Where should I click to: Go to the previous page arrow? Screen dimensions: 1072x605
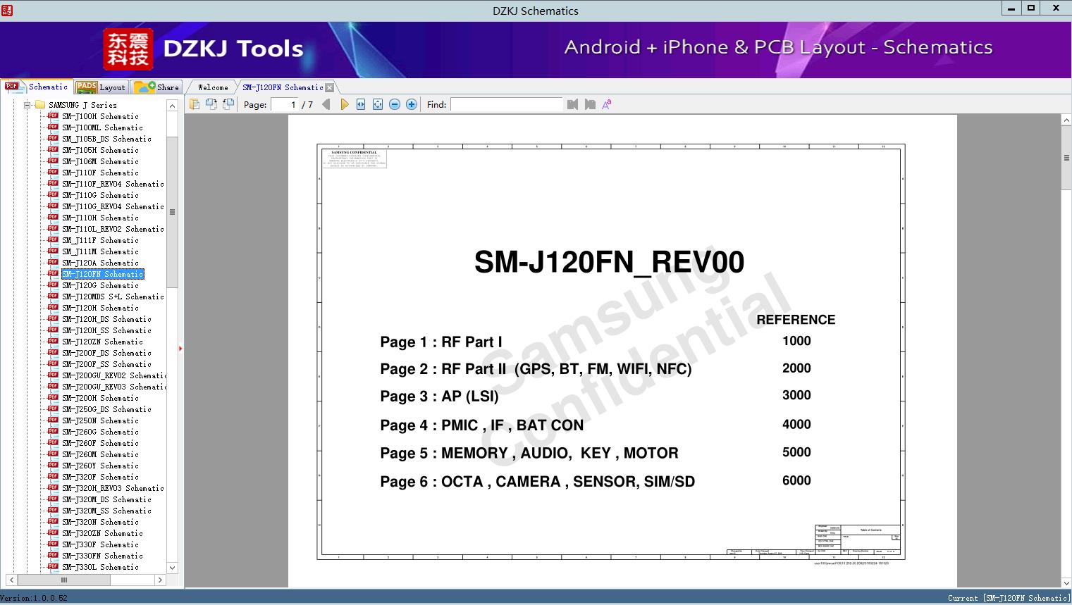326,104
